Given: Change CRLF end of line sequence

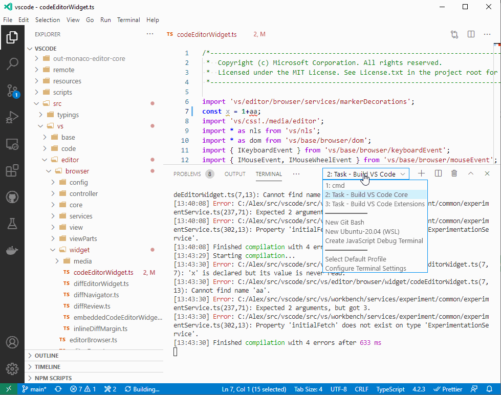Looking at the screenshot, I should pyautogui.click(x=361, y=389).
